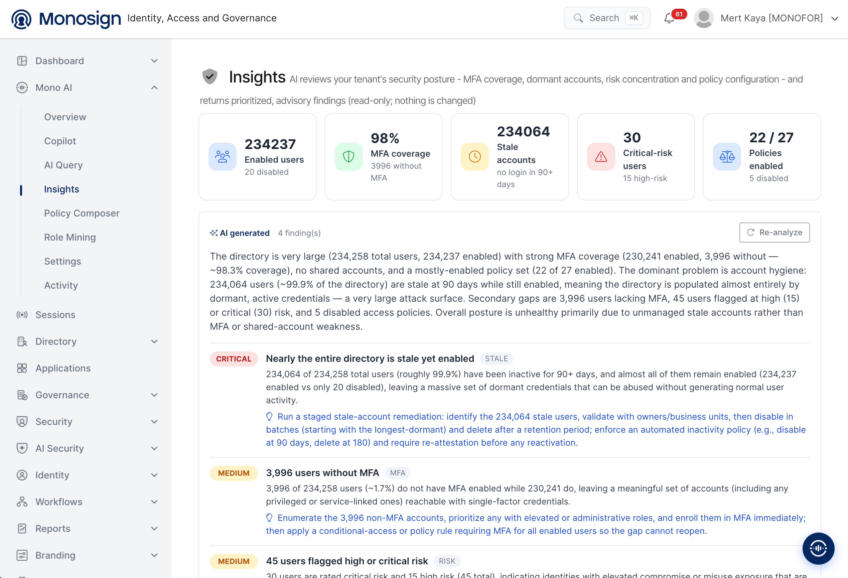Image resolution: width=848 pixels, height=578 pixels.
Task: Expand the Directory section chevron
Action: [x=154, y=341]
